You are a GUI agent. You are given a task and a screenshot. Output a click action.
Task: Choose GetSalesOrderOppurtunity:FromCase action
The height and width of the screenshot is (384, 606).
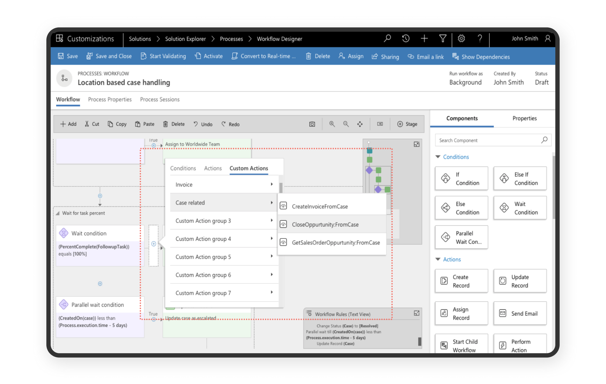pos(332,242)
